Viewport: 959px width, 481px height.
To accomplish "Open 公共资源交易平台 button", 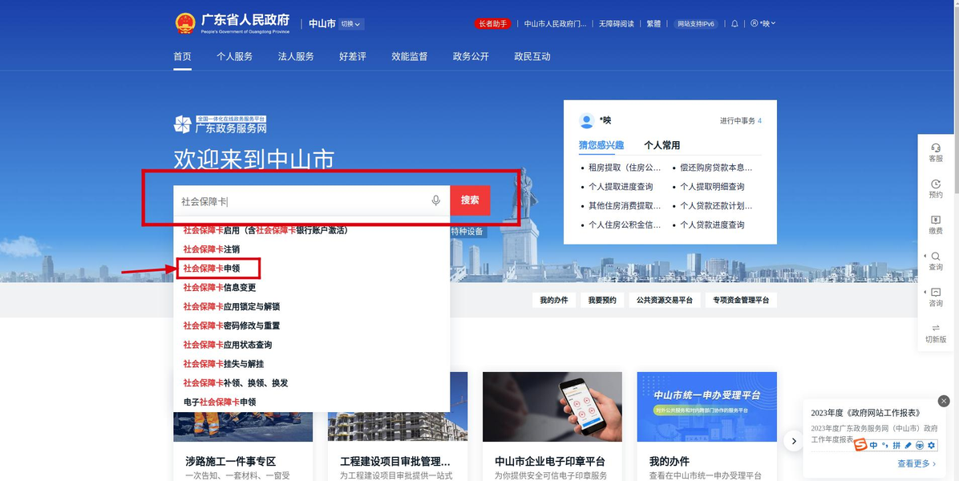I will (x=664, y=300).
